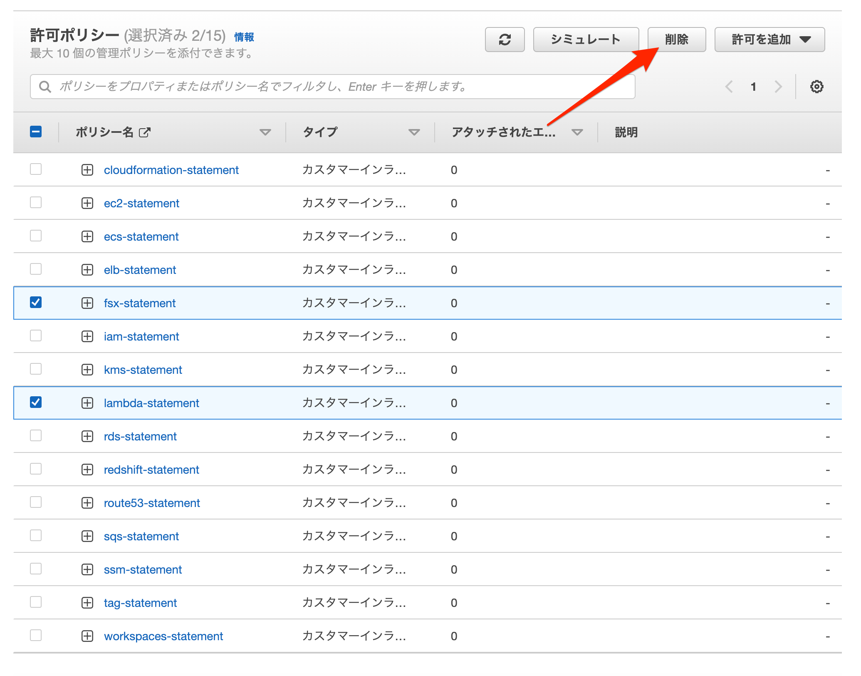Expand sqs-statement policy details
The image size is (861, 676).
pos(87,536)
